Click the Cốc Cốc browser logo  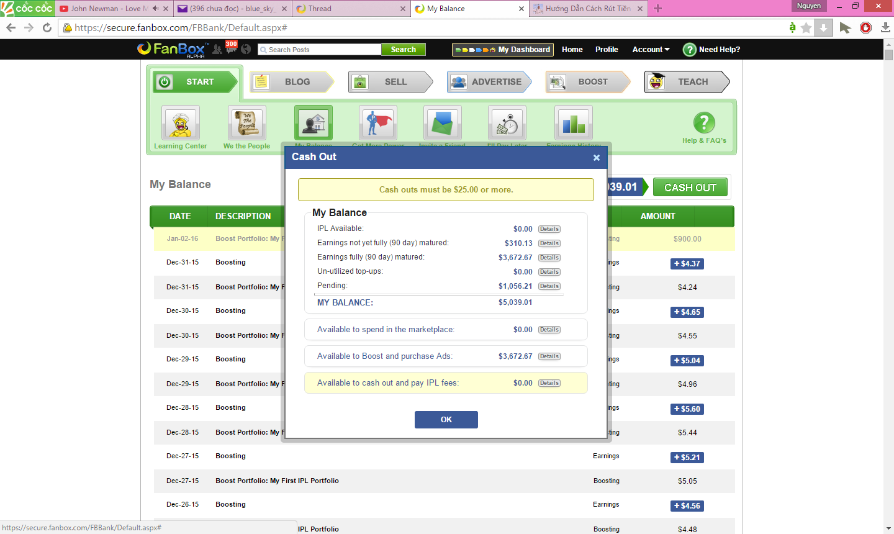[27, 8]
